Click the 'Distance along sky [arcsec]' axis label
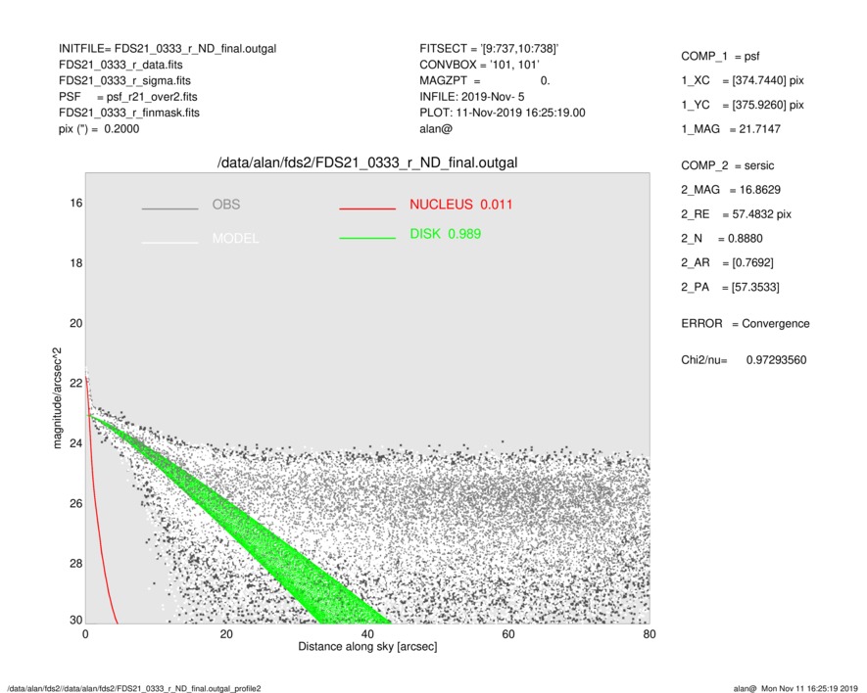 click(367, 647)
